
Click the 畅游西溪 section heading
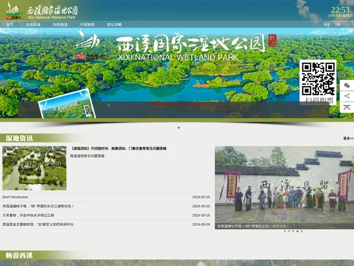tap(19, 255)
